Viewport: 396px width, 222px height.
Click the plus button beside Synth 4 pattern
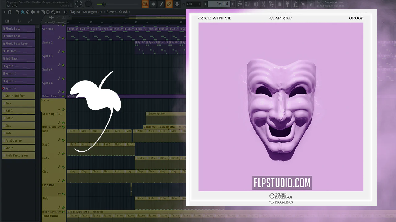233,4
